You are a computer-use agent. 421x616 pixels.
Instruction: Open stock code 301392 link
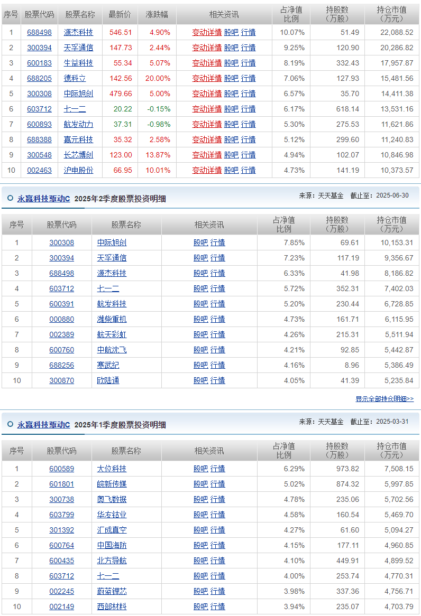click(61, 530)
